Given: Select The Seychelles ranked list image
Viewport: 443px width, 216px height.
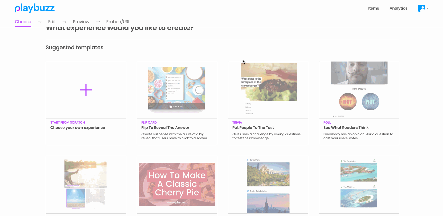Looking at the screenshot, I should pos(359,172).
